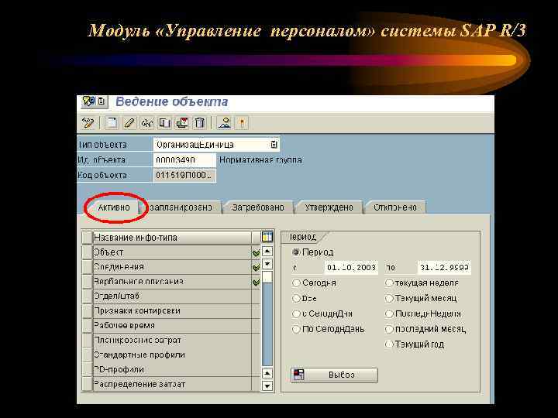This screenshot has height=418, width=558.
Task: Click the Overview mountain-and-sun icon
Action: click(x=224, y=123)
